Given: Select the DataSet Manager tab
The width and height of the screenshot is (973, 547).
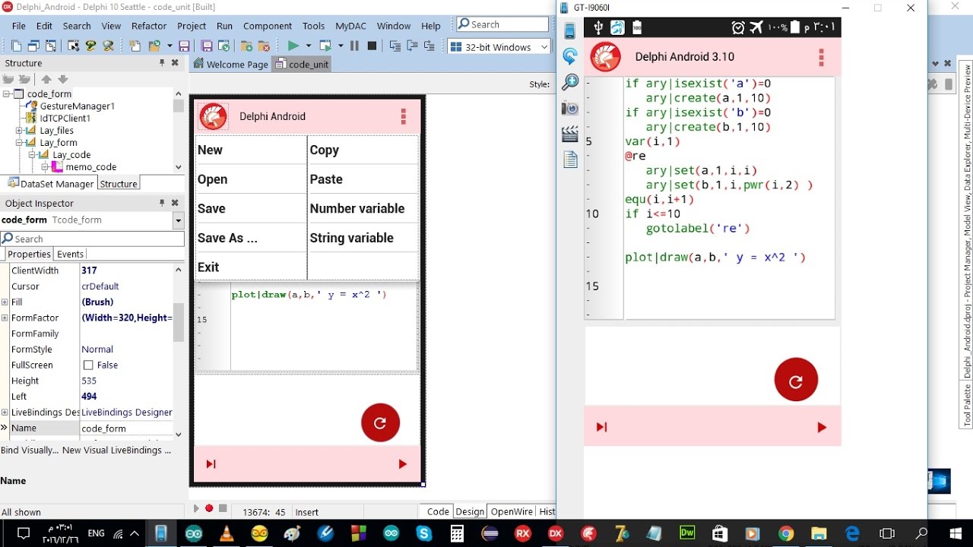Looking at the screenshot, I should point(49,183).
